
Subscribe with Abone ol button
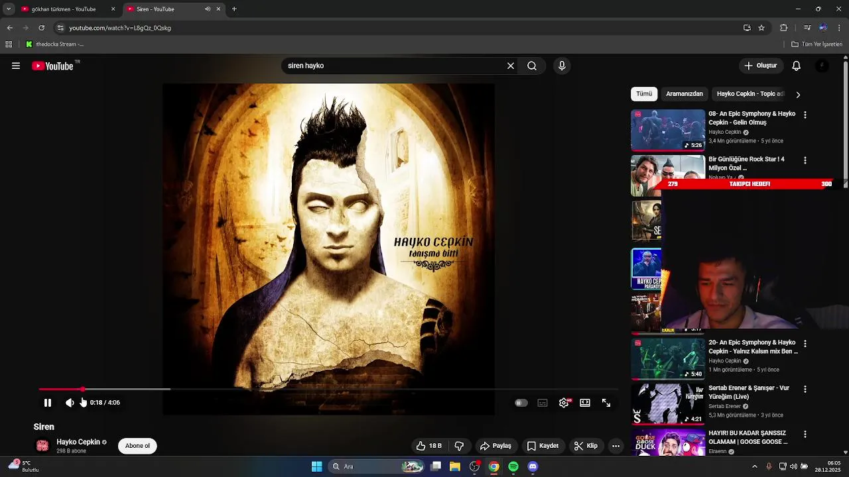tap(137, 446)
